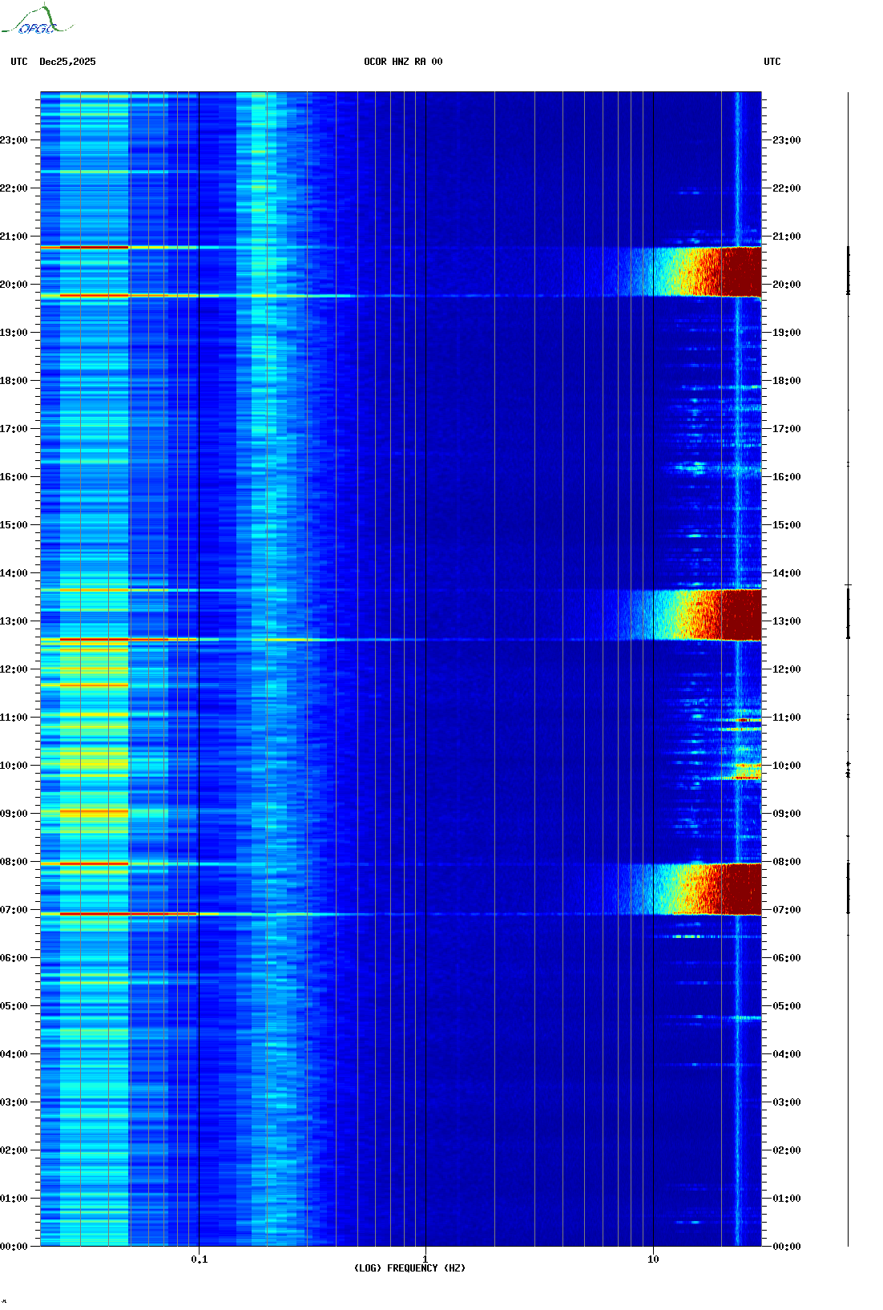Screen dimensions: 883x1310
Task: Click the right axis 16:00 label
Action: (x=787, y=477)
